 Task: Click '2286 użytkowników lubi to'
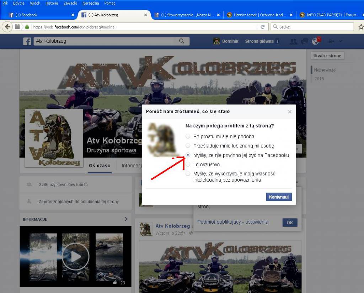coord(63,185)
